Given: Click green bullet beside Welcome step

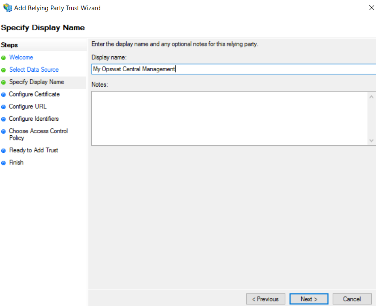Looking at the screenshot, I should click(x=4, y=58).
